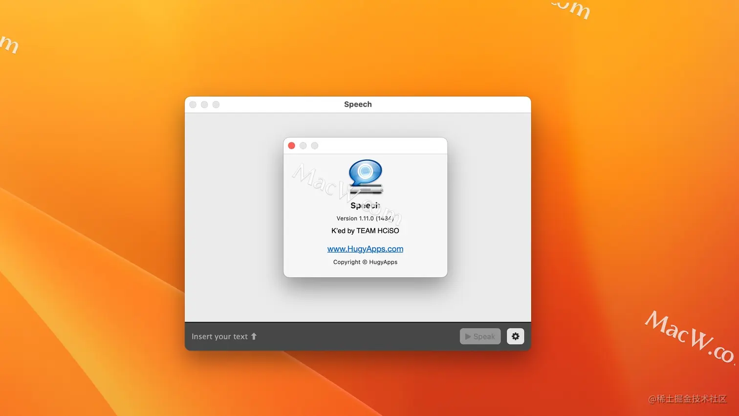The height and width of the screenshot is (416, 739).
Task: Click the Speak button
Action: coord(480,336)
